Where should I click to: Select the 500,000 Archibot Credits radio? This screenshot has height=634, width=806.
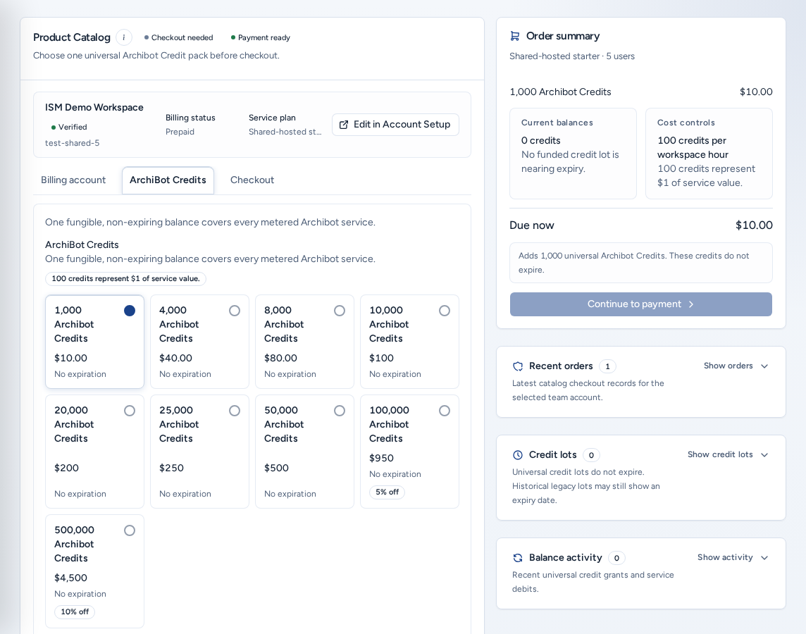click(x=130, y=530)
